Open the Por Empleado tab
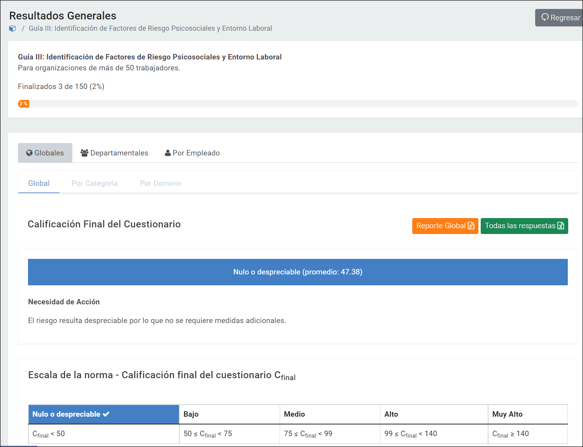The height and width of the screenshot is (447, 583). [x=193, y=153]
